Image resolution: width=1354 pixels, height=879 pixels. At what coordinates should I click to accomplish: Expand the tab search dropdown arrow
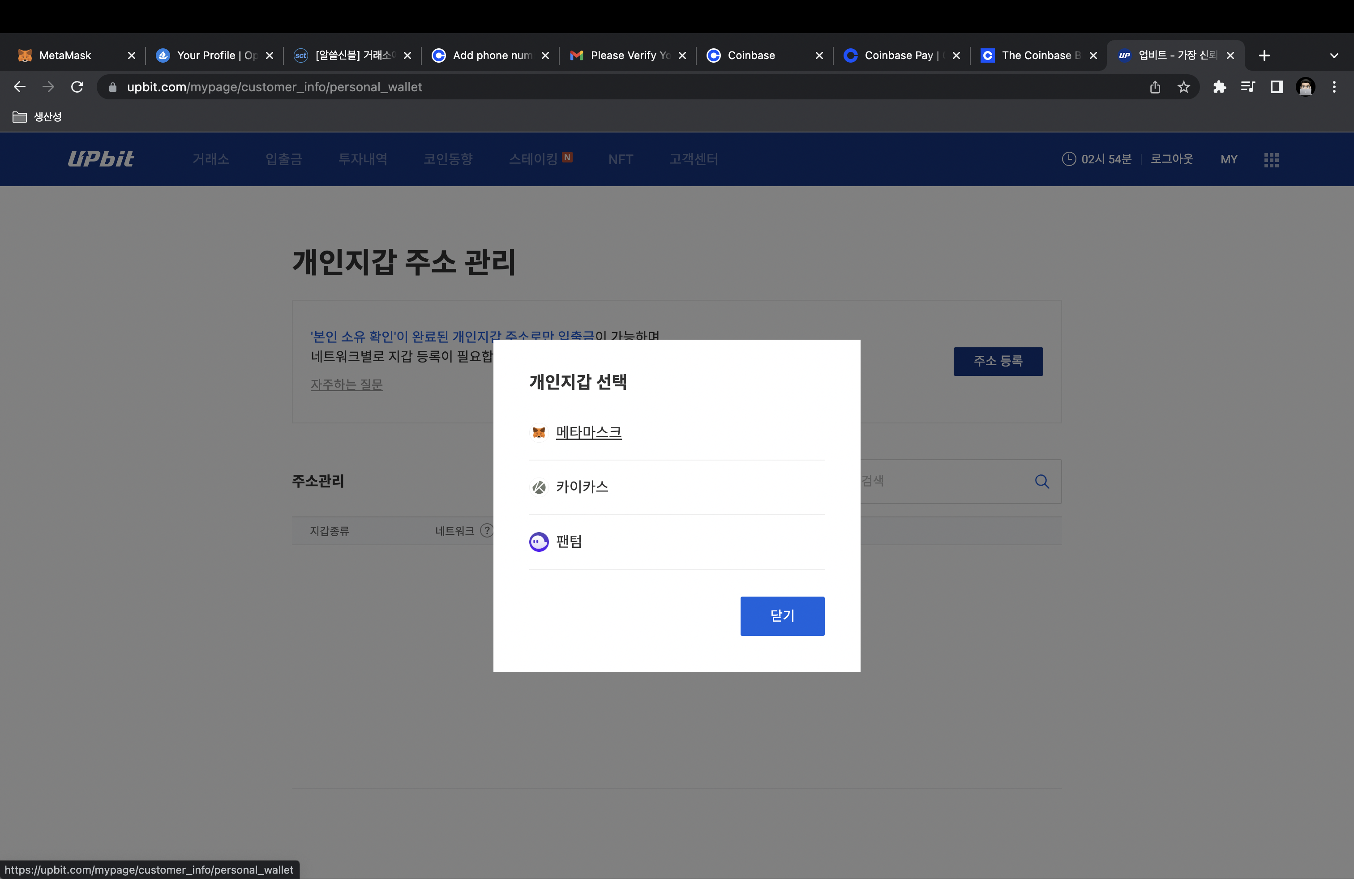(1334, 55)
